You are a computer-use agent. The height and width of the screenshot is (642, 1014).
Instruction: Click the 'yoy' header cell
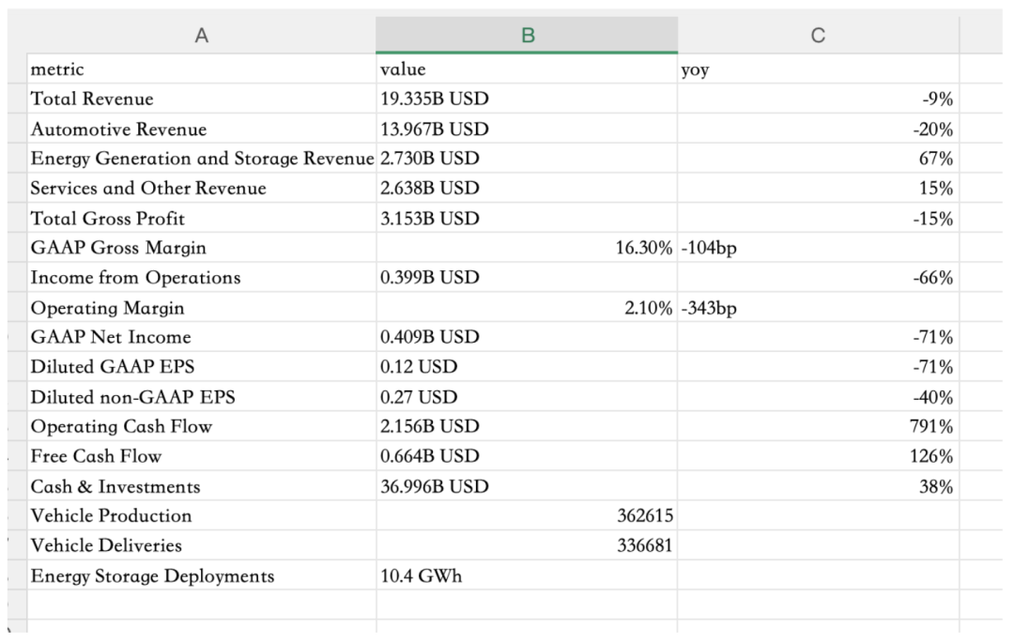click(818, 69)
